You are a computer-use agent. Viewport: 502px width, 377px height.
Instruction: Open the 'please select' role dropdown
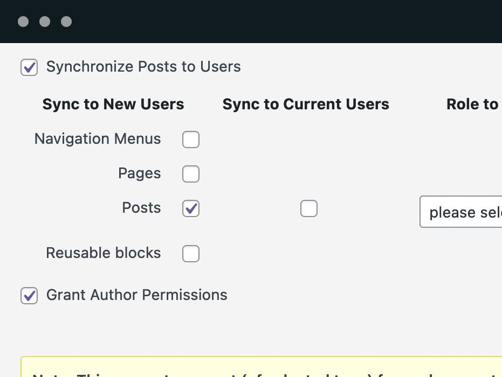pyautogui.click(x=461, y=212)
